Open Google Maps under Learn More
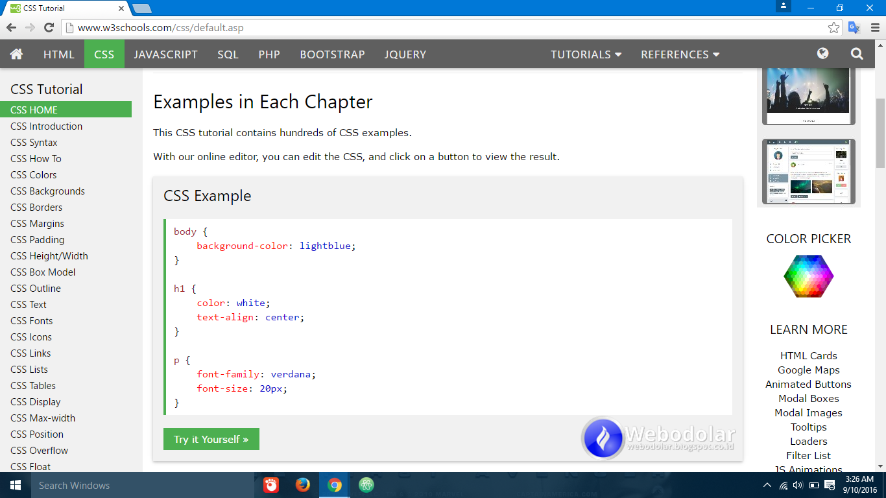 click(x=808, y=370)
